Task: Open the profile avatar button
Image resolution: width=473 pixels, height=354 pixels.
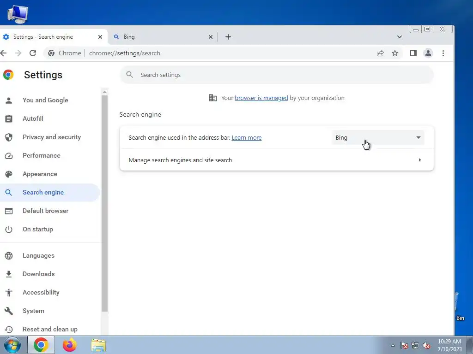Action: (428, 53)
